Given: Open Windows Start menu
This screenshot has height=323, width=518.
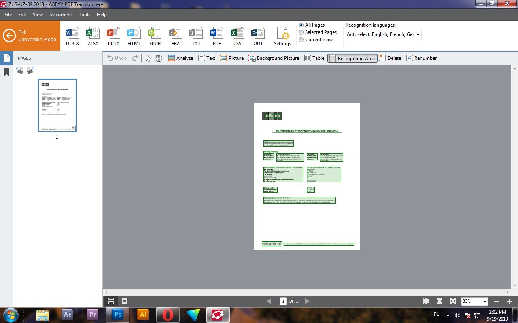Looking at the screenshot, I should tap(11, 315).
